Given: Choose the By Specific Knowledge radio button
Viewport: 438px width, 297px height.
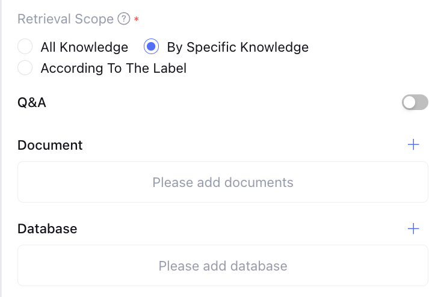Looking at the screenshot, I should click(x=152, y=47).
